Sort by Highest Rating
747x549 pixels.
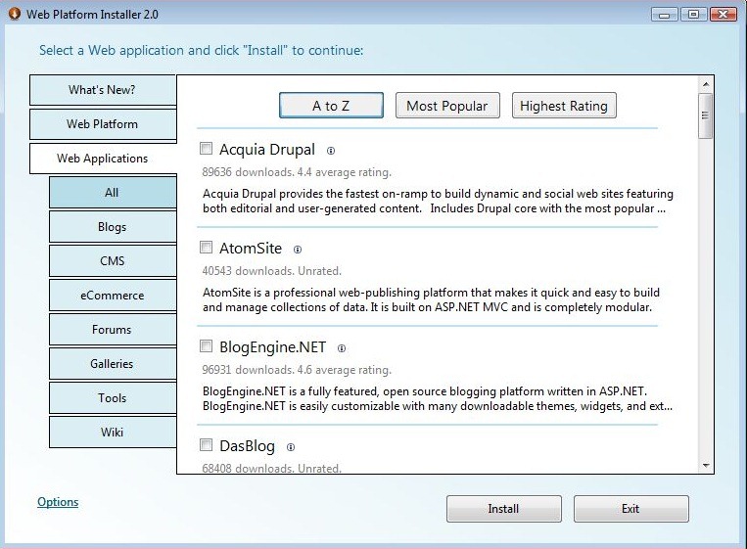pyautogui.click(x=564, y=106)
